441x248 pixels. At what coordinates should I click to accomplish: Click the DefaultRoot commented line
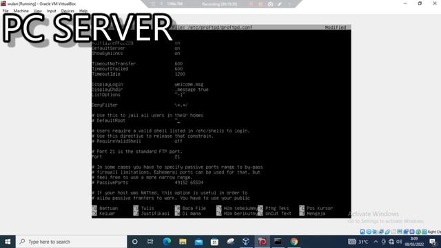(x=136, y=121)
